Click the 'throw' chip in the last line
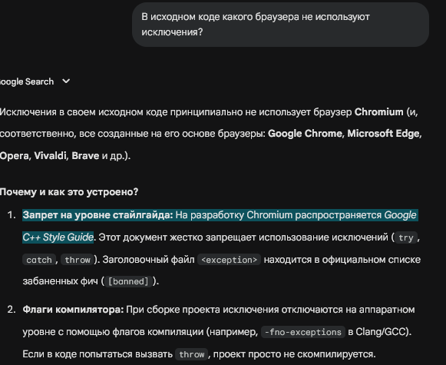The image size is (446, 365). point(191,354)
